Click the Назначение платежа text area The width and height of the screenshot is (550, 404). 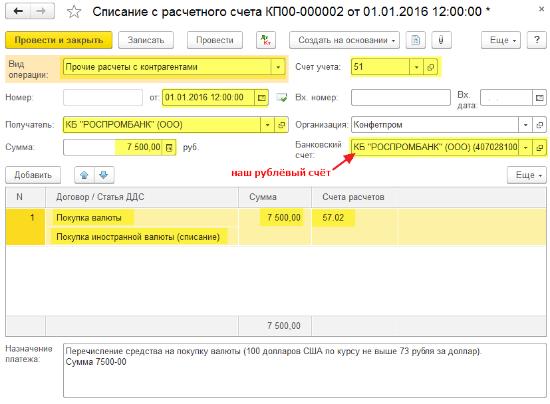tap(305, 370)
